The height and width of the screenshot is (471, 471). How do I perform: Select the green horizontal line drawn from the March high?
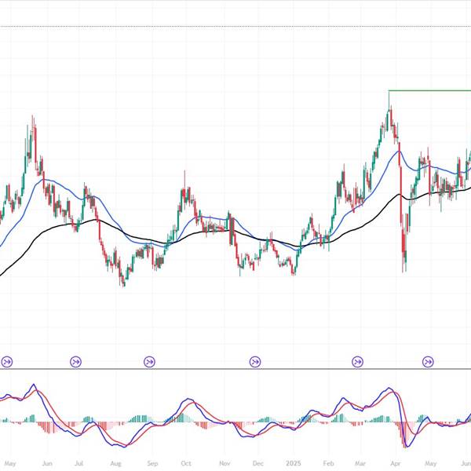(429, 90)
